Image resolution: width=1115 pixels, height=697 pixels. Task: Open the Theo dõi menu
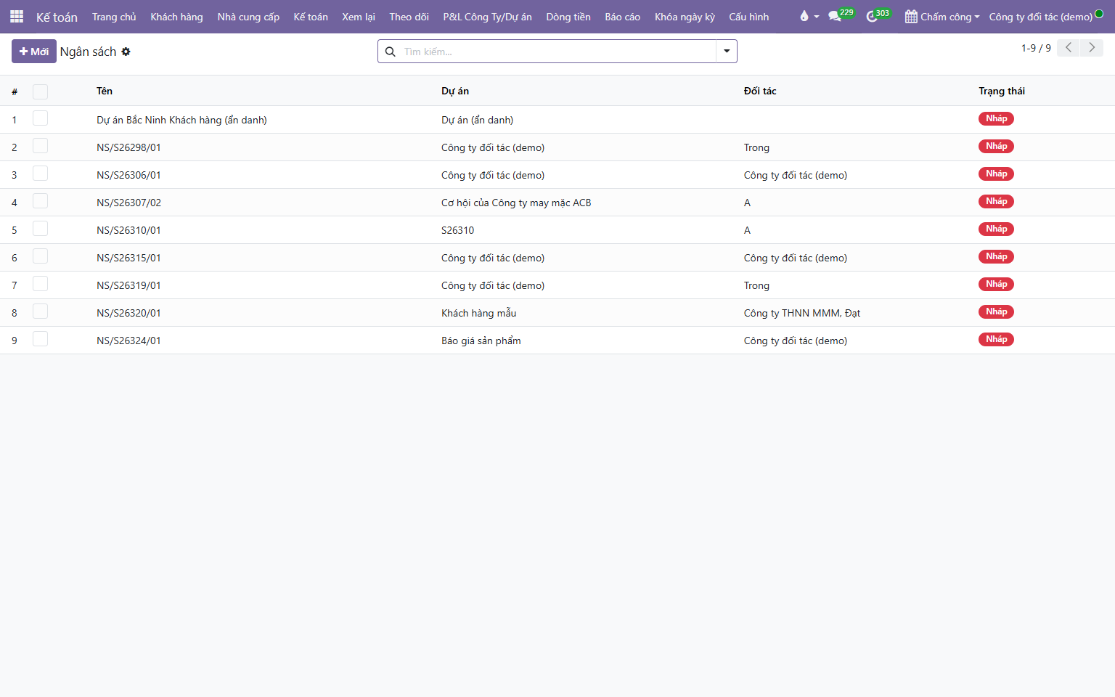click(409, 17)
